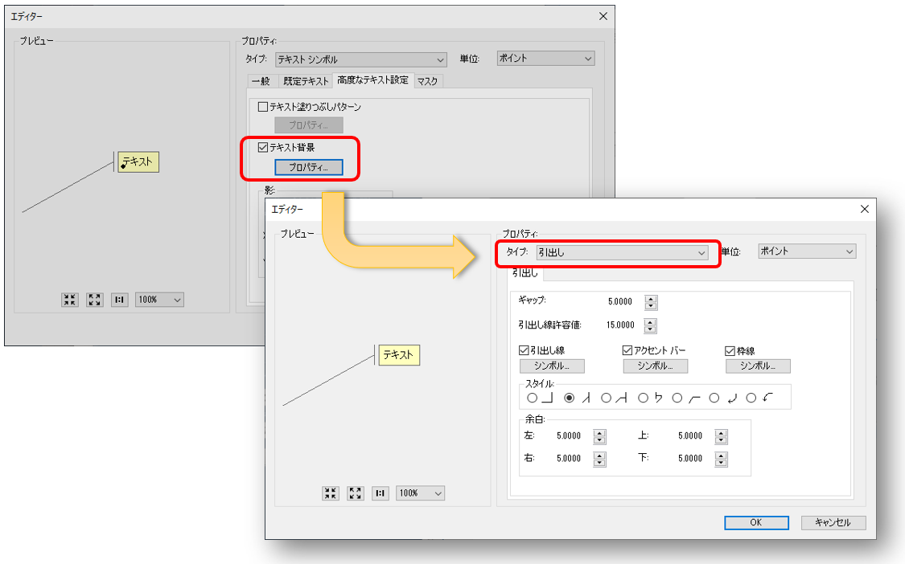
Task: Enable テキスト塗りつぶしパターン checkbox
Action: pyautogui.click(x=263, y=107)
